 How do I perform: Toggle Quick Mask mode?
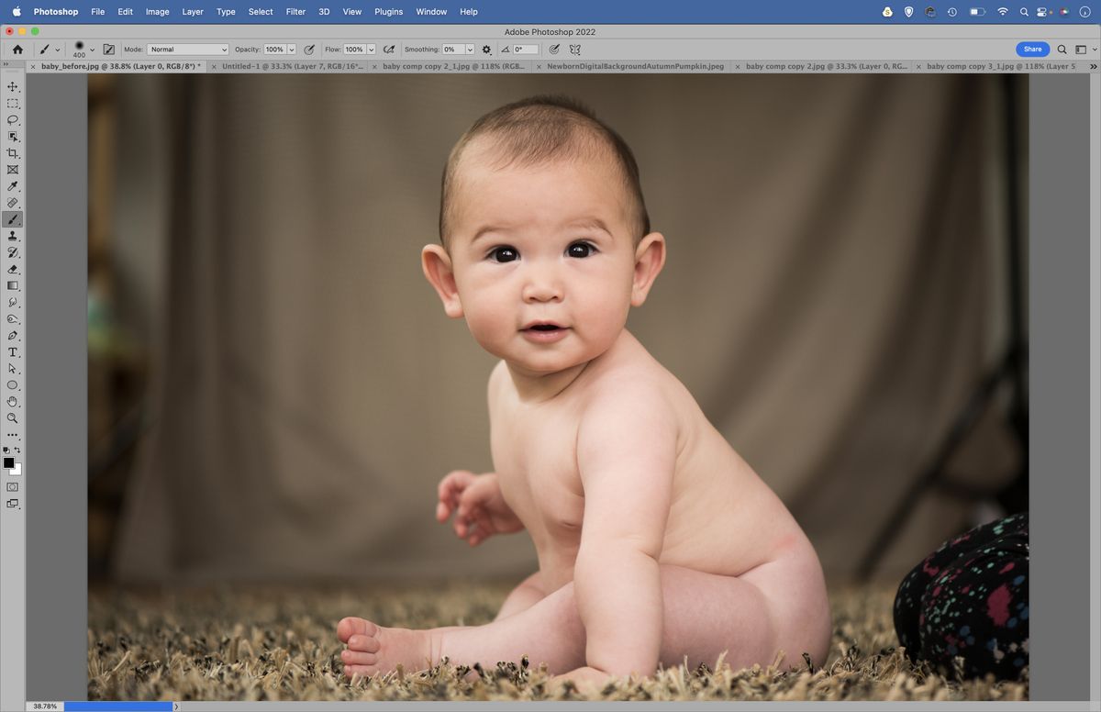tap(13, 486)
